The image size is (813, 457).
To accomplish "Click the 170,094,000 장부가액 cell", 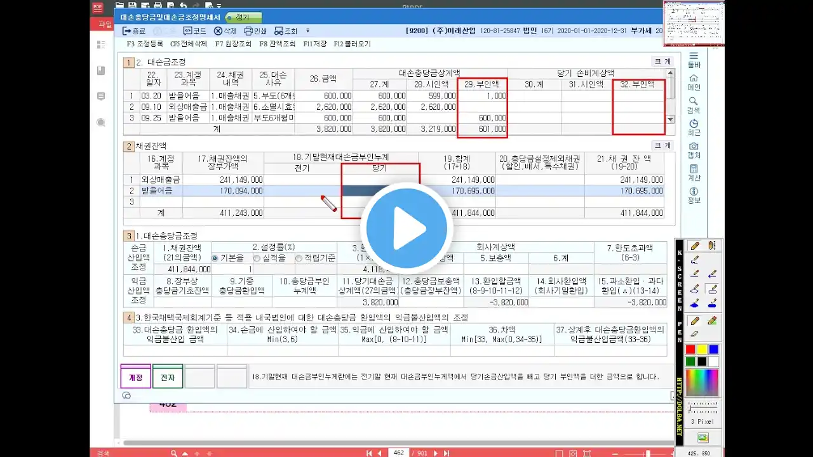I will pyautogui.click(x=224, y=190).
